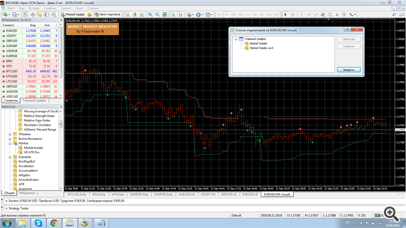Image resolution: width=406 pixels, height=228 pixels.
Task: Select the cursor arrow tool
Action: click(285, 15)
